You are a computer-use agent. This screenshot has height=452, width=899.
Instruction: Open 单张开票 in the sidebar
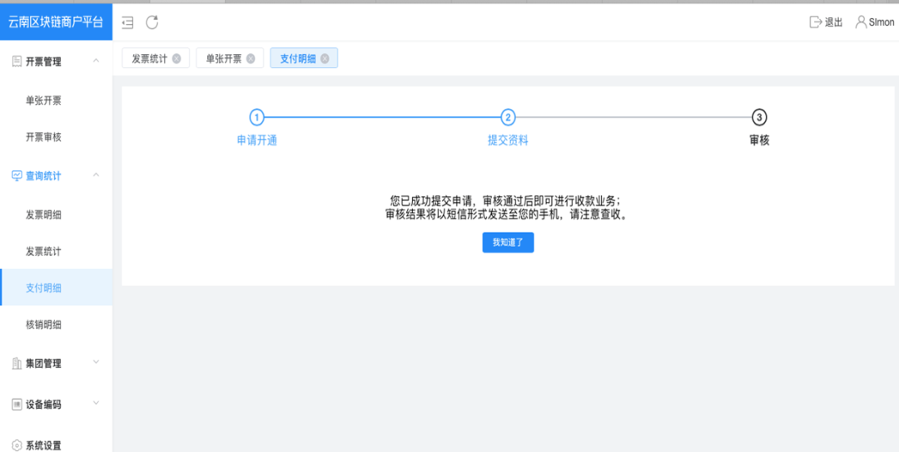[43, 101]
